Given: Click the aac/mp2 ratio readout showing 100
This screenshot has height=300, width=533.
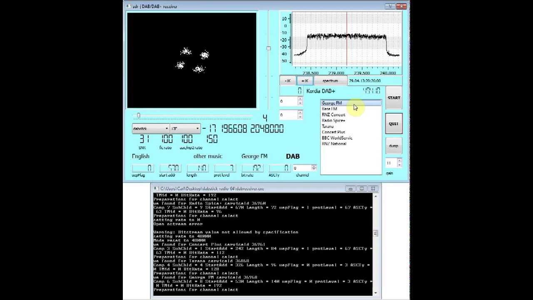Looking at the screenshot, I should click(187, 139).
